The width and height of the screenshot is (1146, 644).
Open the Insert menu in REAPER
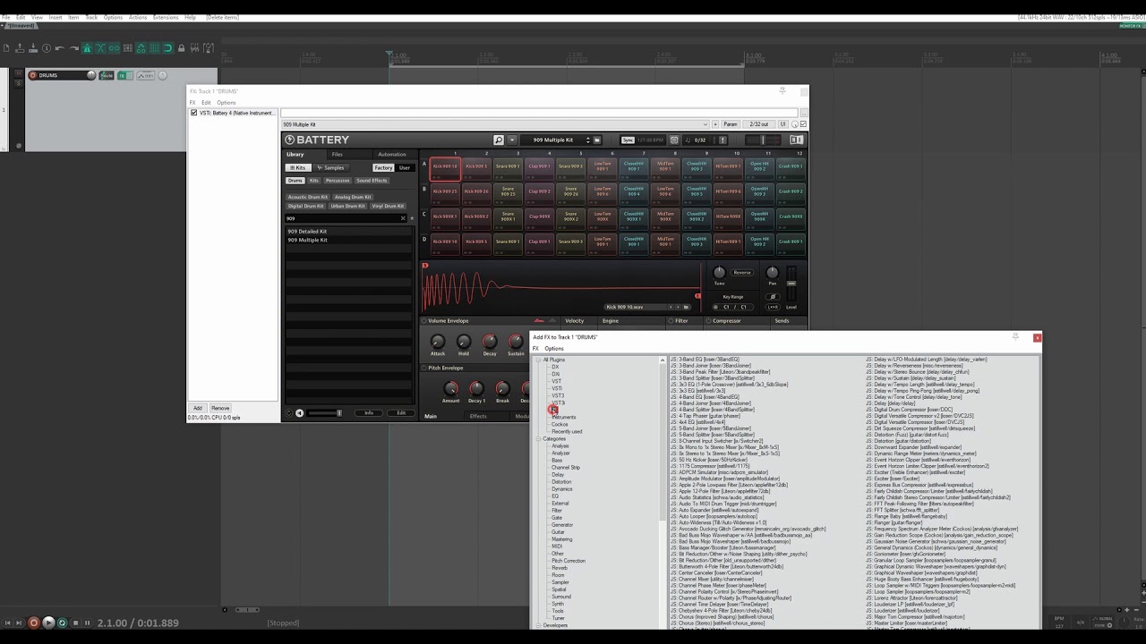56,17
